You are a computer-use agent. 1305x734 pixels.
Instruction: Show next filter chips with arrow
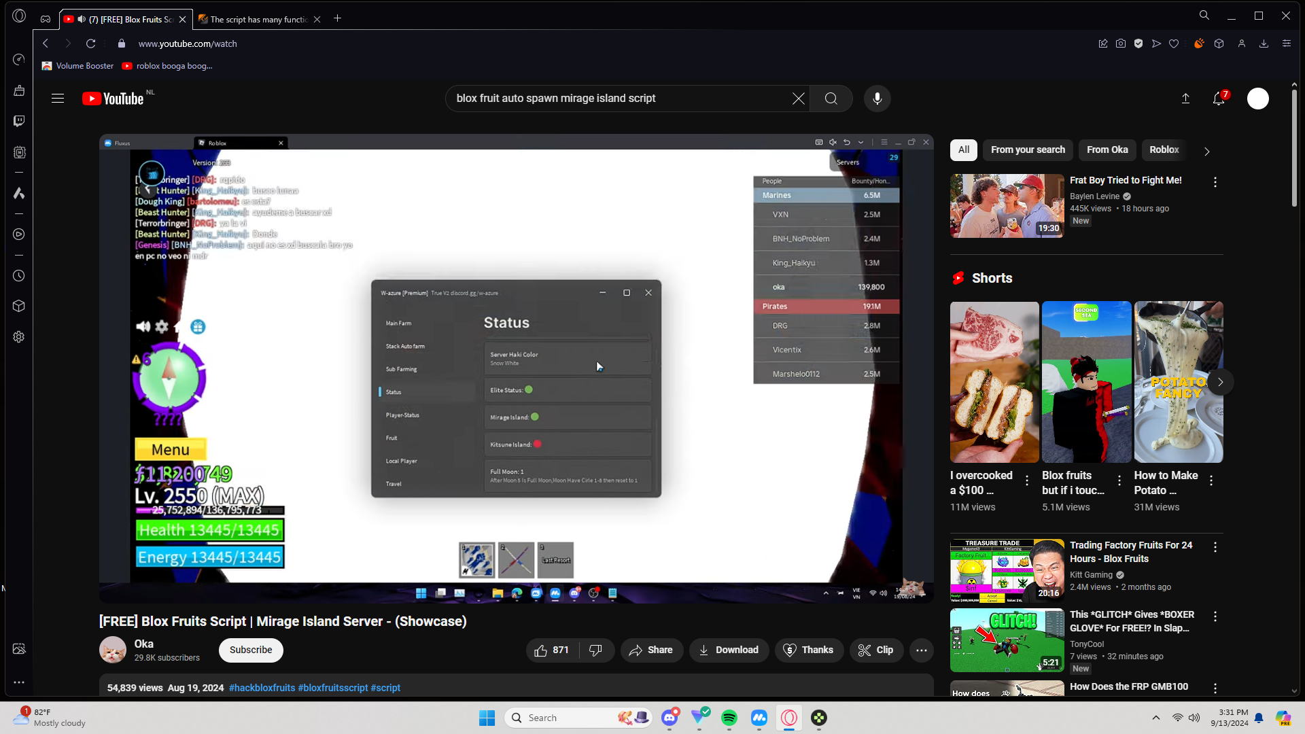[x=1206, y=151]
